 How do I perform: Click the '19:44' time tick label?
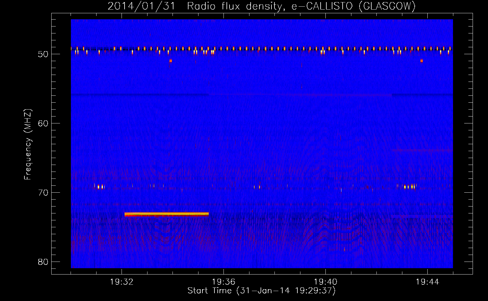pos(427,282)
